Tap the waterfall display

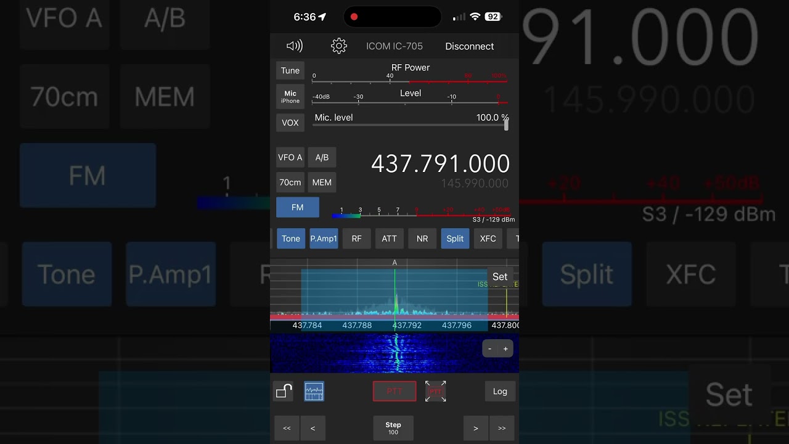(394, 353)
